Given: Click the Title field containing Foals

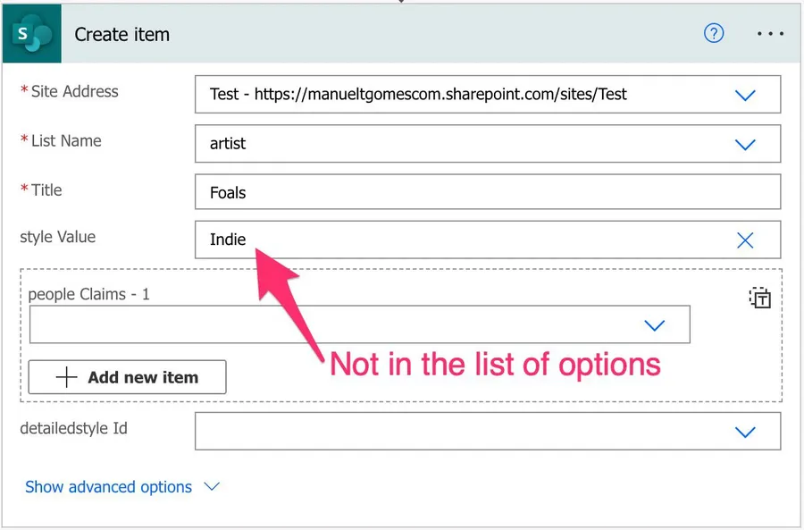Looking at the screenshot, I should point(487,192).
